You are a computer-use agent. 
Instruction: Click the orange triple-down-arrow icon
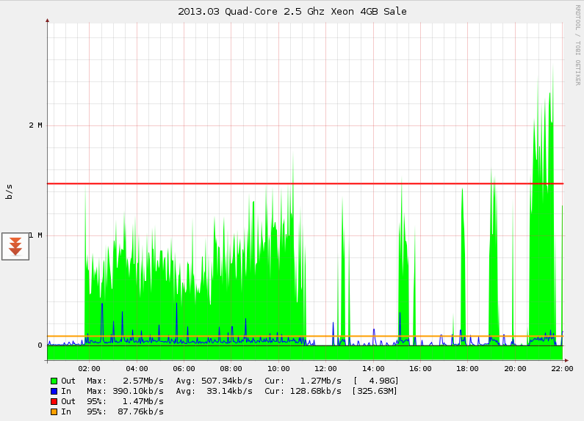tap(15, 246)
